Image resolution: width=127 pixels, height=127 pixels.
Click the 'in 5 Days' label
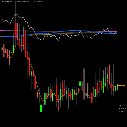tap(122, 112)
